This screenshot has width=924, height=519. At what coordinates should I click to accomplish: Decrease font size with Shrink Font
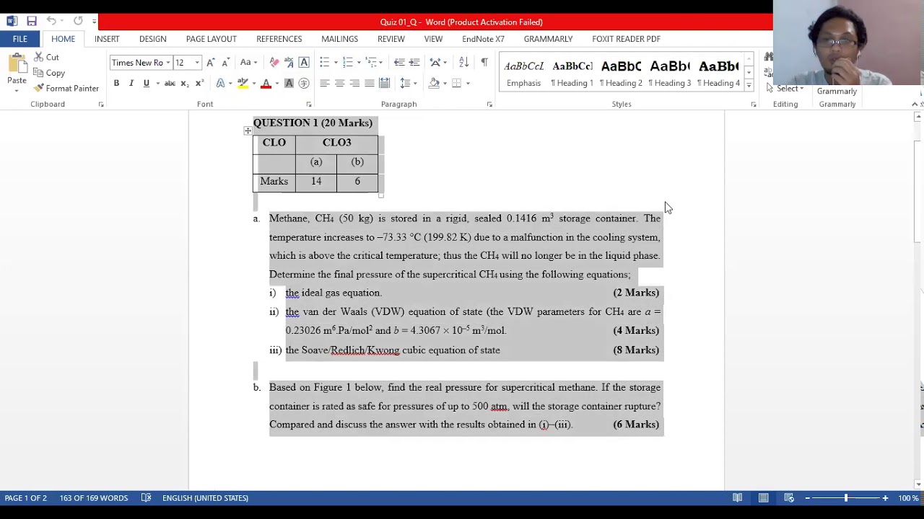(x=225, y=63)
